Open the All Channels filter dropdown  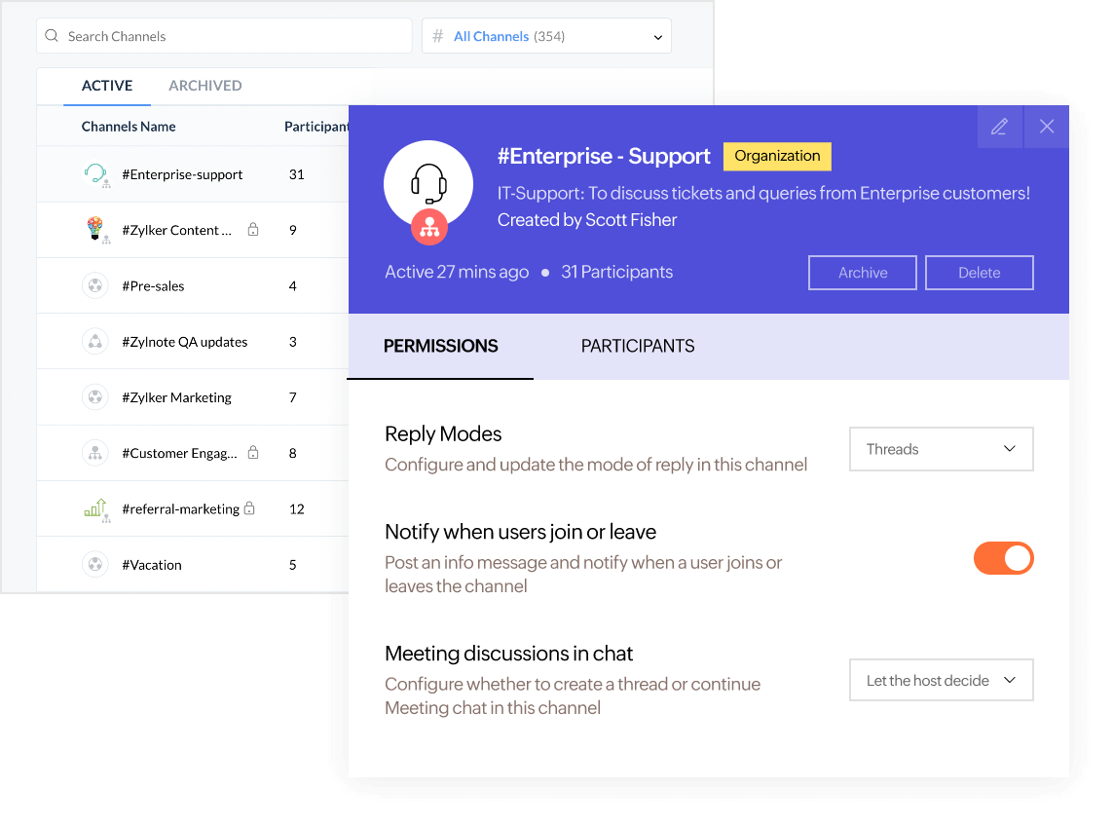pos(546,37)
